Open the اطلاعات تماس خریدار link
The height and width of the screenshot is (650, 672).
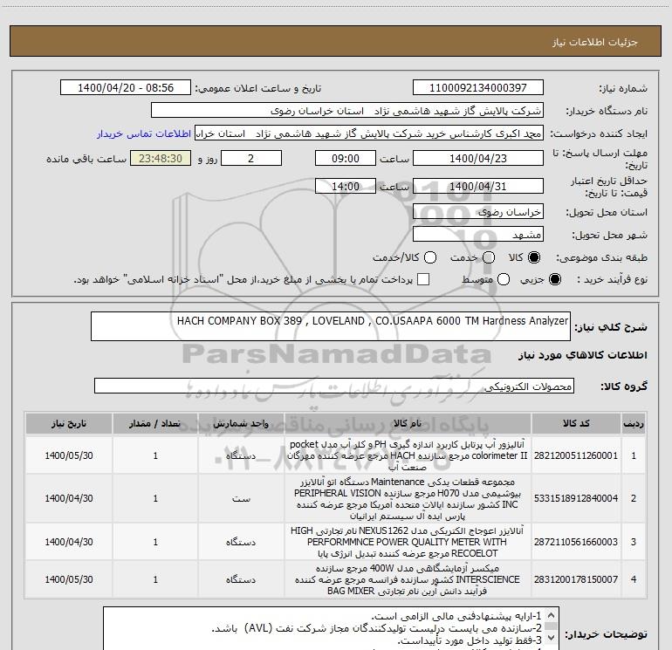click(x=144, y=133)
